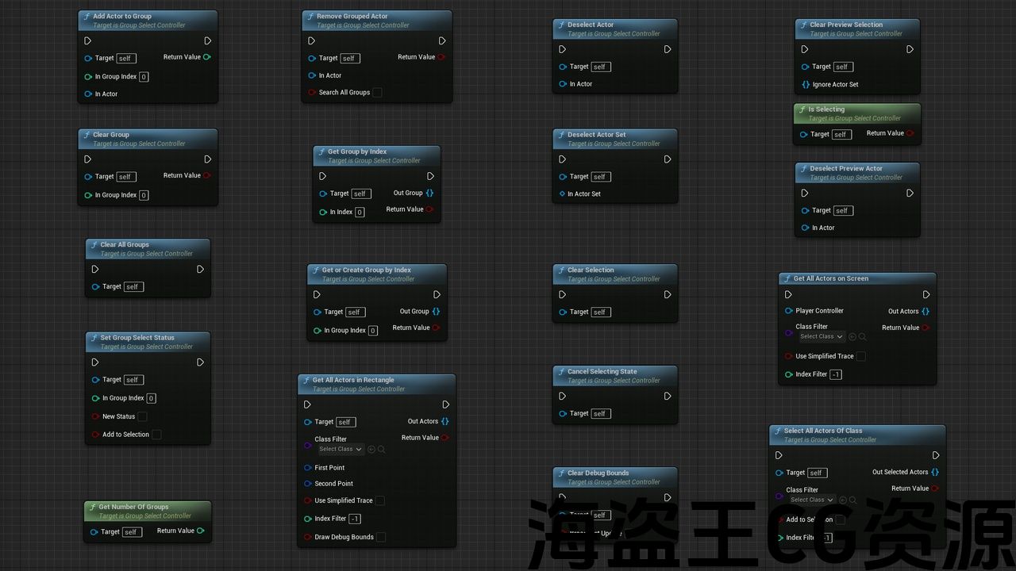This screenshot has height=571, width=1016.
Task: Click Index Filter field on Get All Actors on Screen
Action: point(836,374)
